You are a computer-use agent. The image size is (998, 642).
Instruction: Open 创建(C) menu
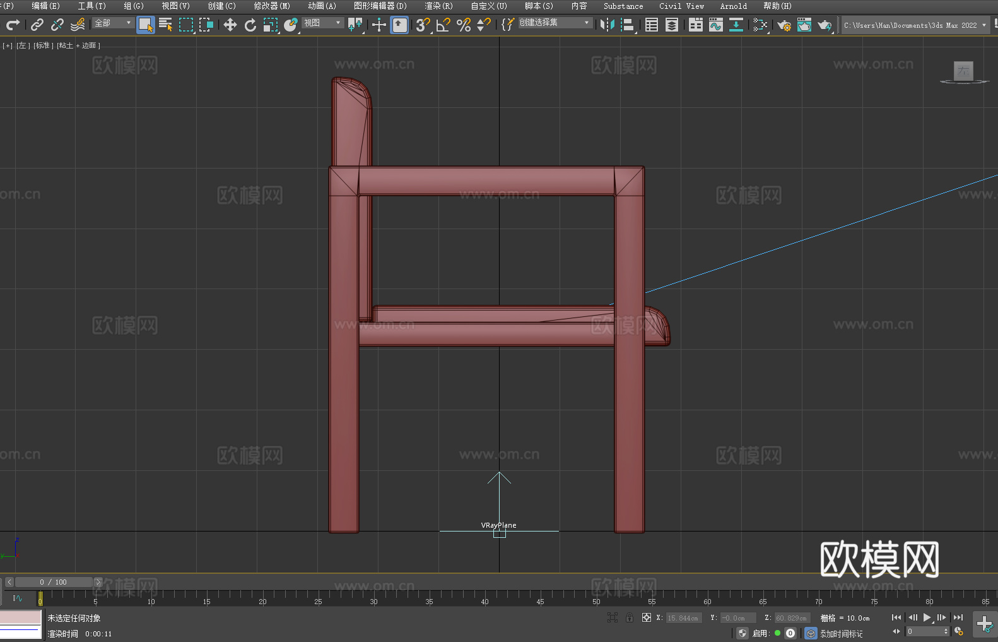point(221,6)
